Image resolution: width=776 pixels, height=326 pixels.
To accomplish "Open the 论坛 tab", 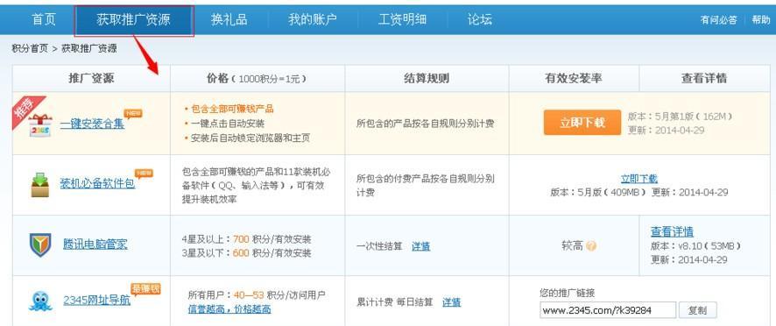I will 480,19.
